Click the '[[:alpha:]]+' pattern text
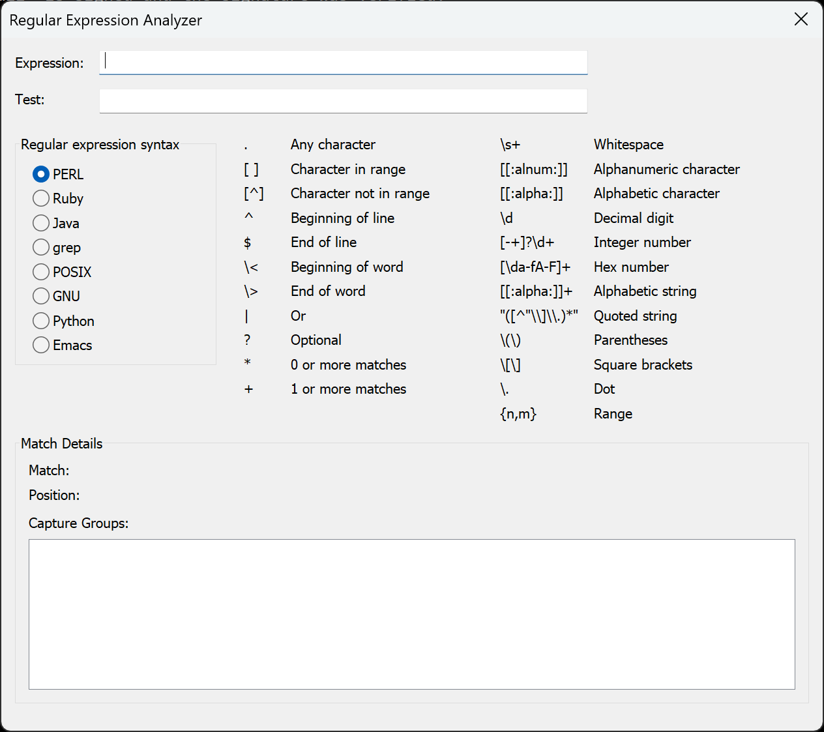 pos(537,291)
